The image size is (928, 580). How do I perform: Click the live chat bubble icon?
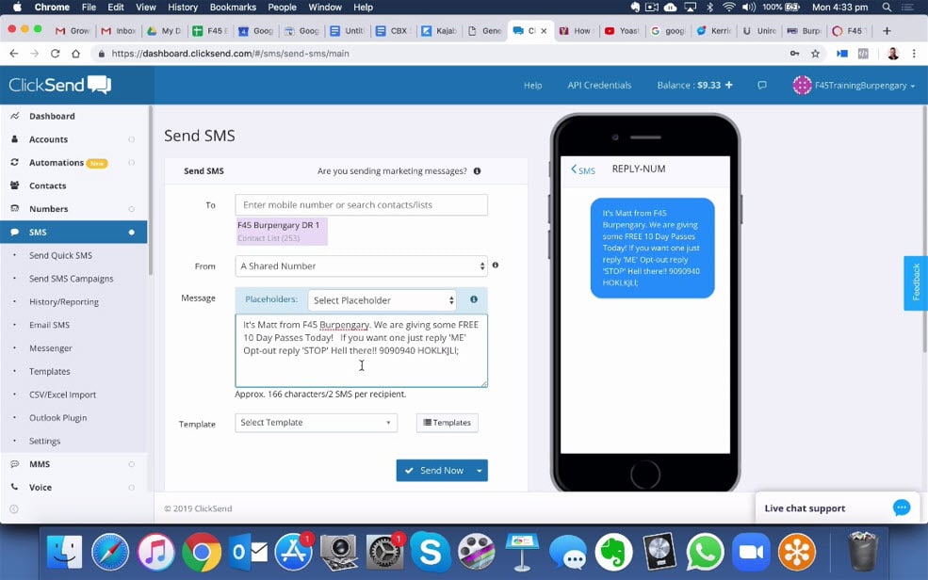902,507
